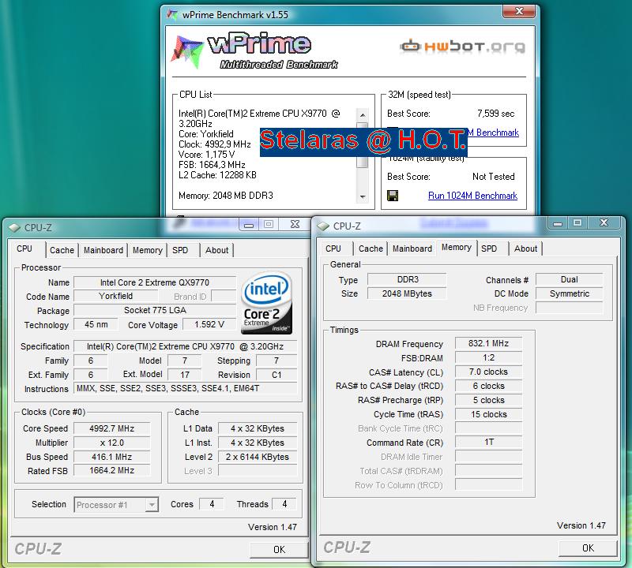Open the Selection dropdown showing Processor #1
The image size is (632, 568).
pos(116,505)
